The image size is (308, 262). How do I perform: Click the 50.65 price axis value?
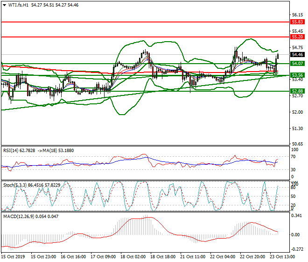(x=297, y=144)
